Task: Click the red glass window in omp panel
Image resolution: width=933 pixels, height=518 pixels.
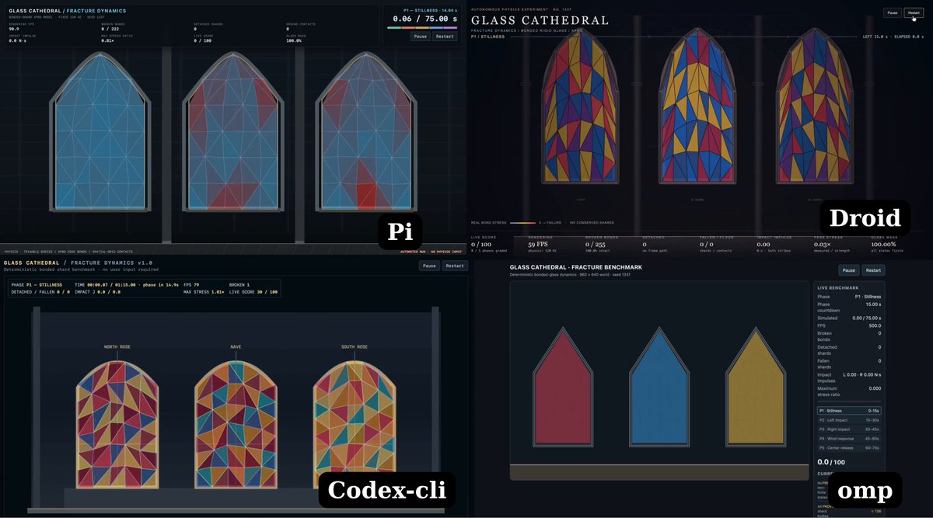Action: [x=564, y=385]
